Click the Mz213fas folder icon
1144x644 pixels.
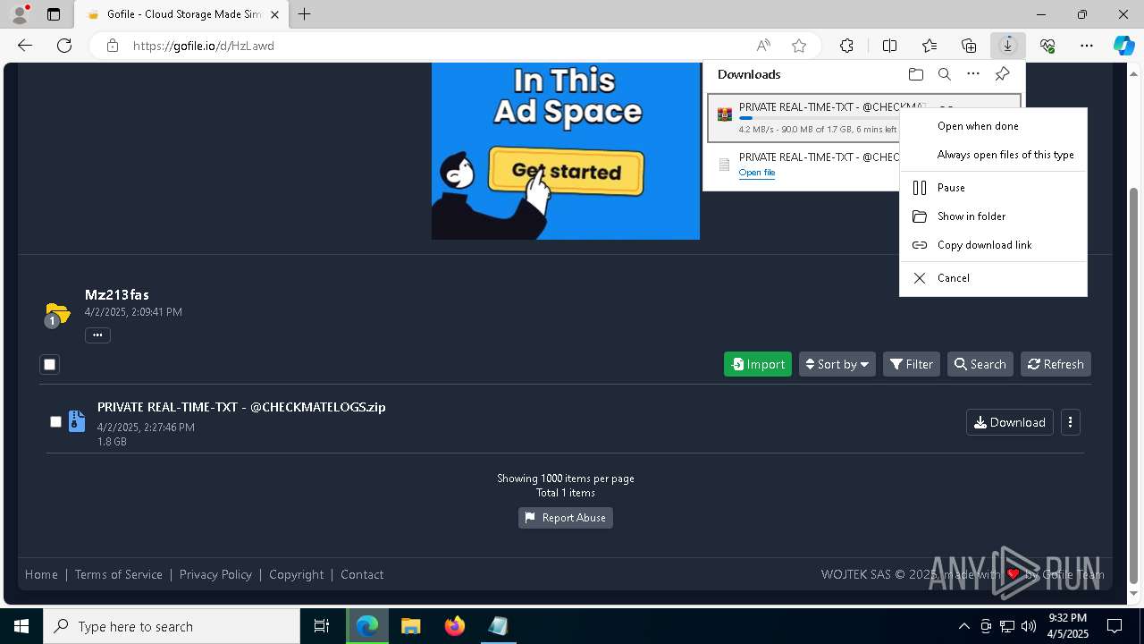pyautogui.click(x=56, y=314)
